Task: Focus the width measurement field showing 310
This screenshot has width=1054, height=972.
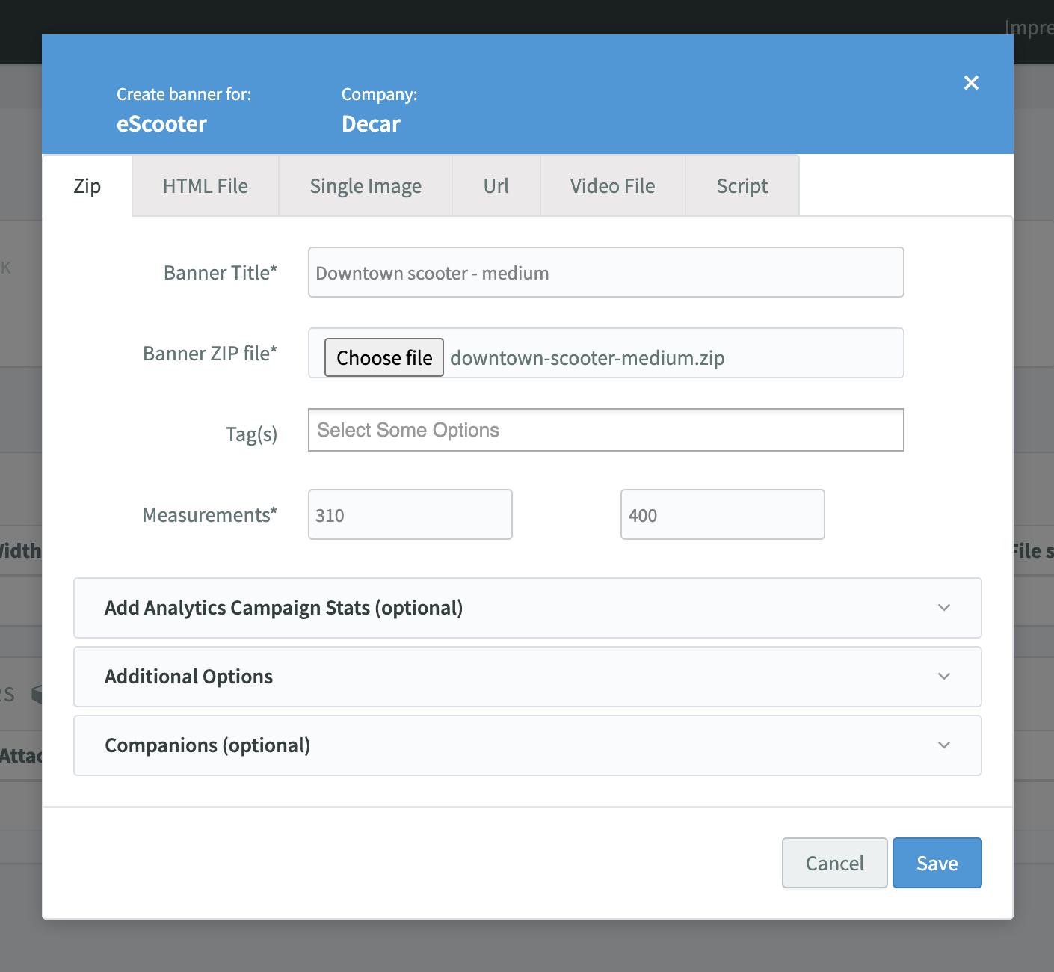Action: (410, 515)
